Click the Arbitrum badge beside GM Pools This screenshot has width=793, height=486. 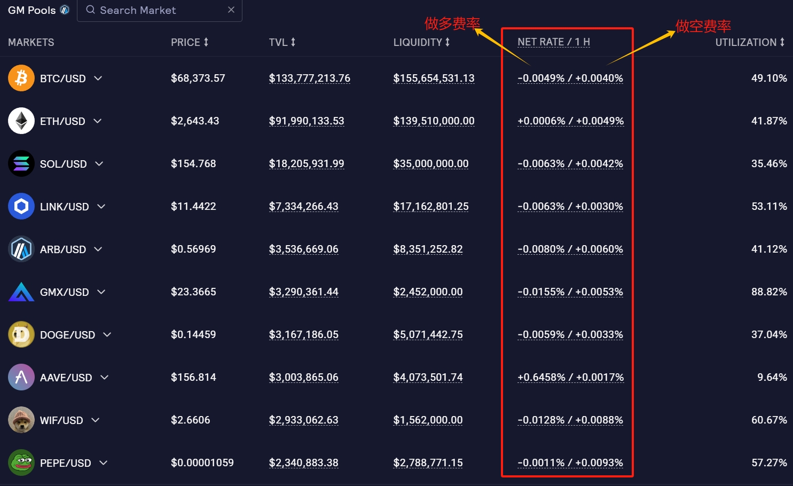pos(65,10)
